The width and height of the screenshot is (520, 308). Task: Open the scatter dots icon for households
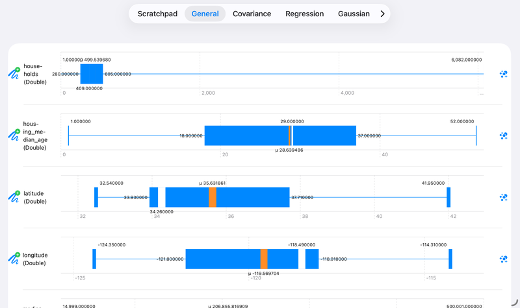tap(503, 75)
